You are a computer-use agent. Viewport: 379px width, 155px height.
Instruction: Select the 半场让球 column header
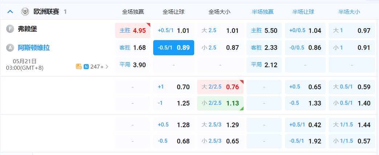[x=303, y=12]
